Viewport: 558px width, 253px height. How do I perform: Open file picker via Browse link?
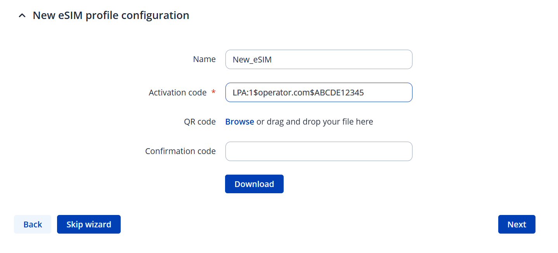(x=239, y=122)
